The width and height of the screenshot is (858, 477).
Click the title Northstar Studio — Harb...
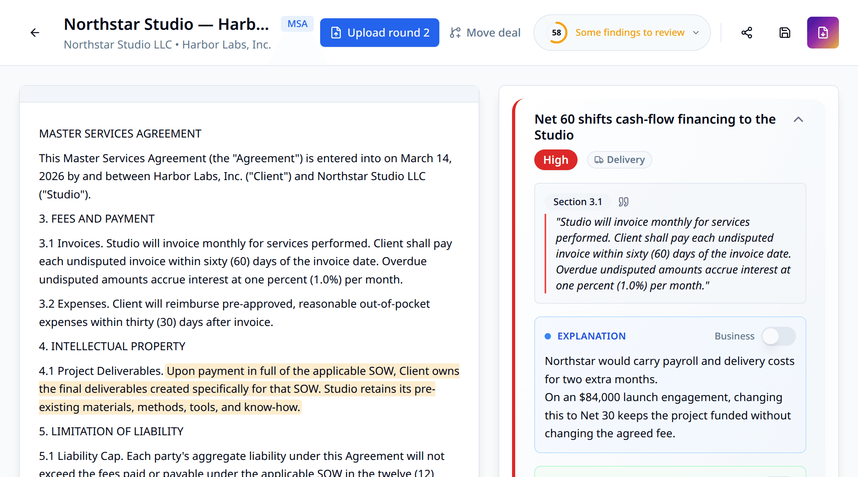click(166, 24)
